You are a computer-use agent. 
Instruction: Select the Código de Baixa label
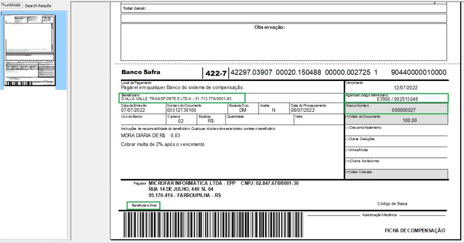pos(392,204)
